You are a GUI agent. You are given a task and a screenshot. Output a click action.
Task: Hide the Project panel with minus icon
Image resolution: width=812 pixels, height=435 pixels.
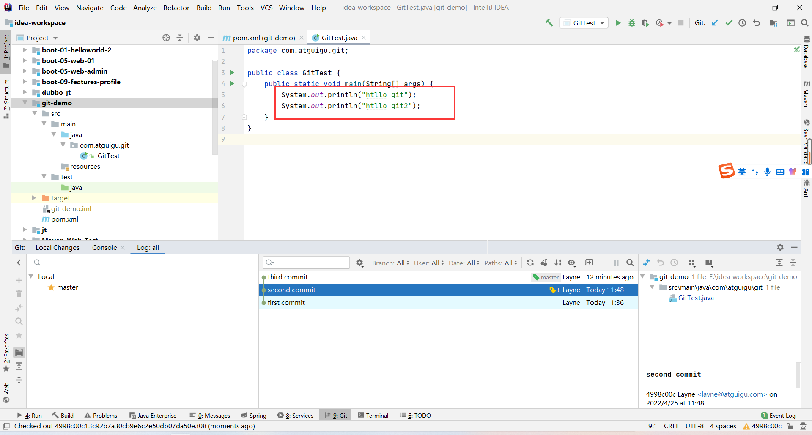[211, 38]
